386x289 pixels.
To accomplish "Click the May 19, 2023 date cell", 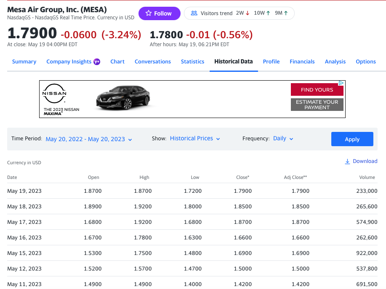I will [24, 191].
